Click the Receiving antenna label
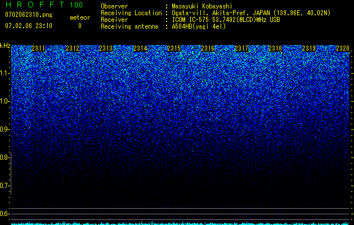 click(129, 26)
